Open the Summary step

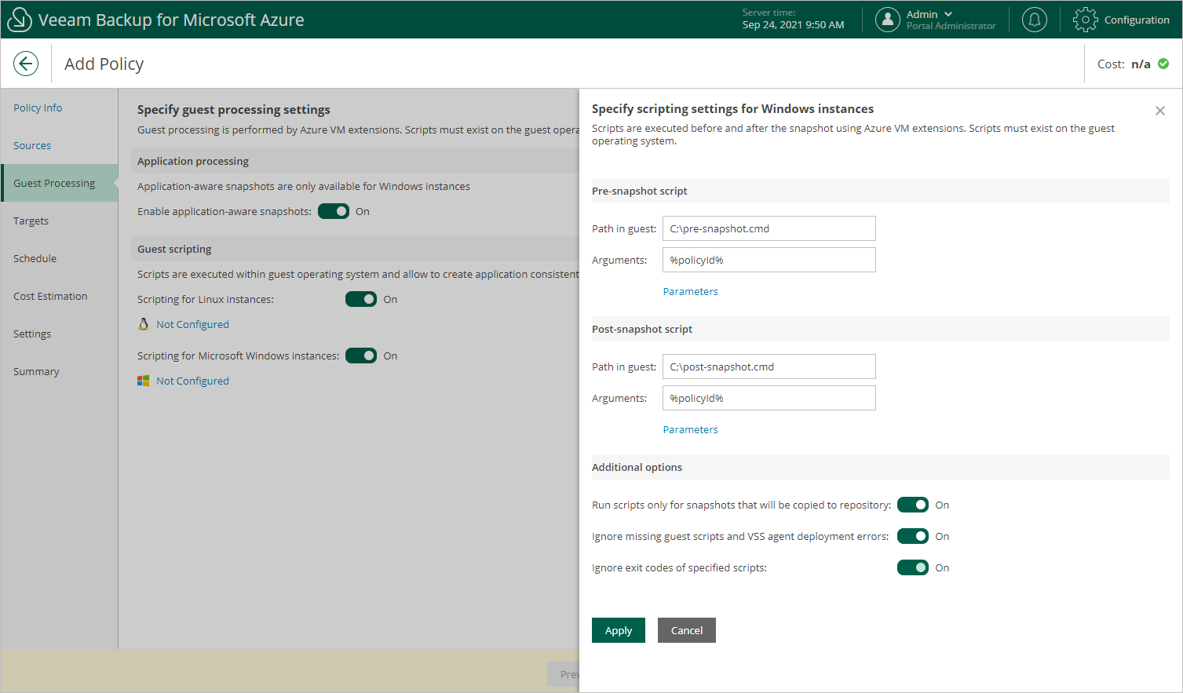36,371
